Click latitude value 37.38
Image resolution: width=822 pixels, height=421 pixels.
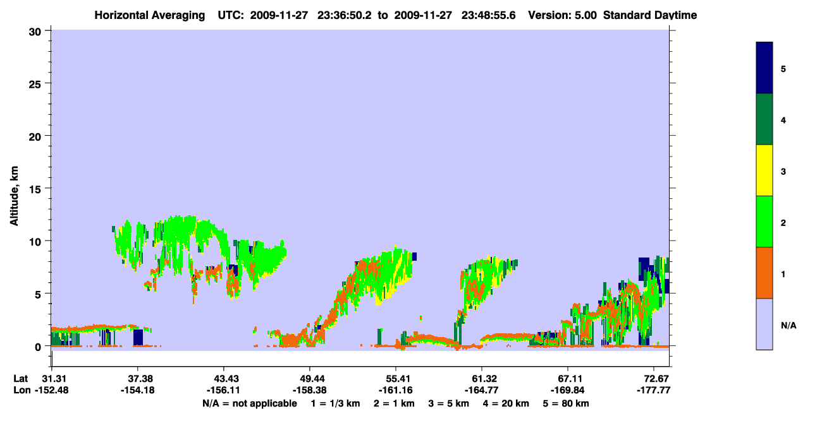(137, 379)
